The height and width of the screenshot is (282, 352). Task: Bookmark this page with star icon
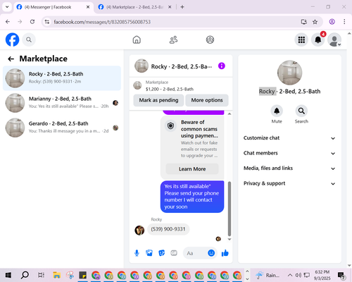pyautogui.click(x=315, y=22)
